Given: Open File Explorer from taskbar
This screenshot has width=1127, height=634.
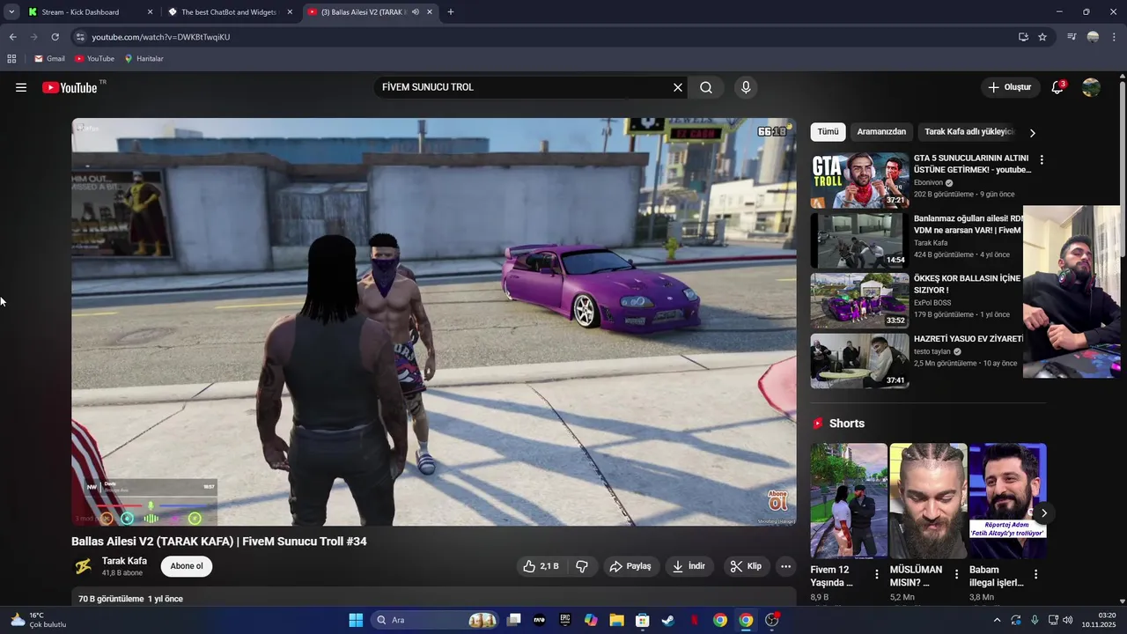Looking at the screenshot, I should coord(616,620).
